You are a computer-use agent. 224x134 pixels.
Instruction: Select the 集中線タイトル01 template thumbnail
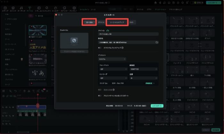(x=38, y=30)
